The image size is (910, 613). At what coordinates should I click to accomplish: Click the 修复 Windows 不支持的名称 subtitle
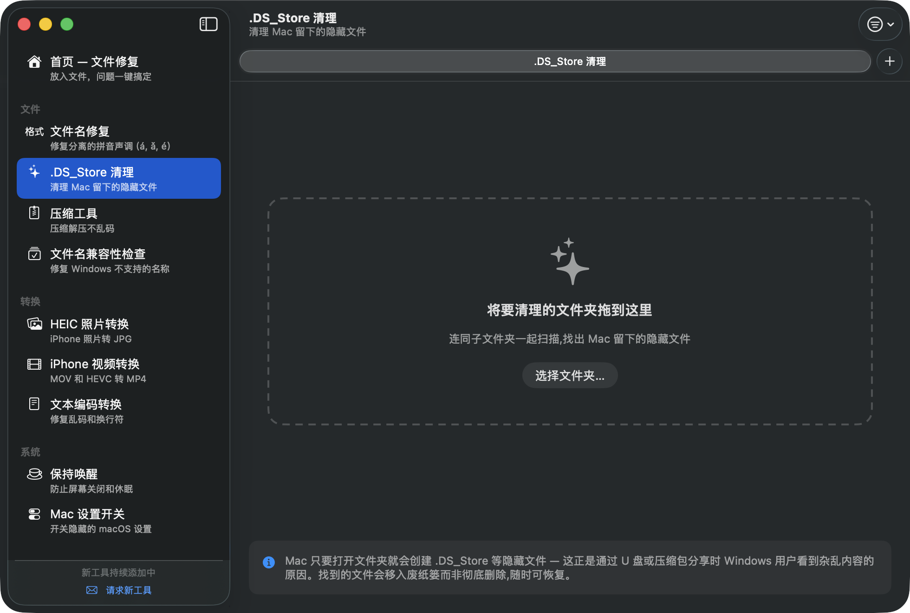pos(110,269)
